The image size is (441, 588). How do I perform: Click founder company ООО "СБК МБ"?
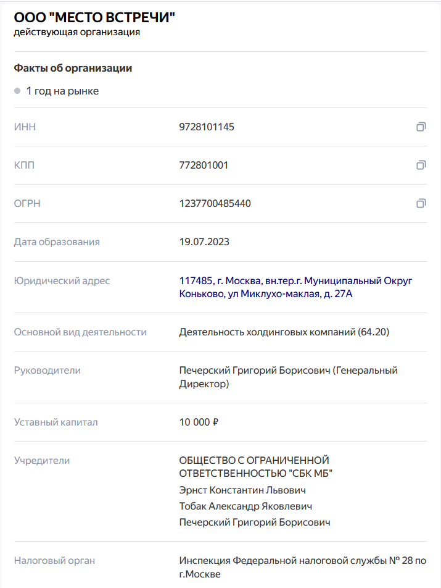[255, 467]
